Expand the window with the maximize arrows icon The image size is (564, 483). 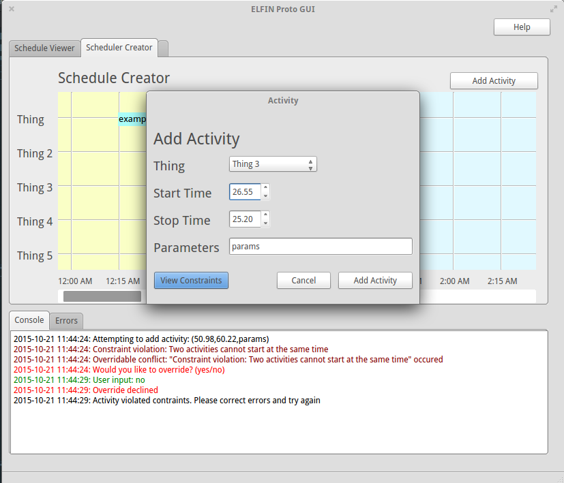(553, 9)
